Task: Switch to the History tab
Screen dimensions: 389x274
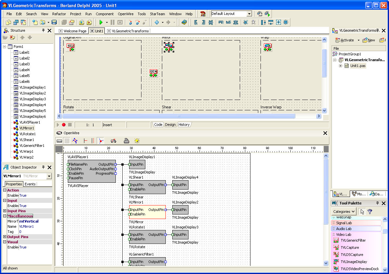Action: [184, 125]
